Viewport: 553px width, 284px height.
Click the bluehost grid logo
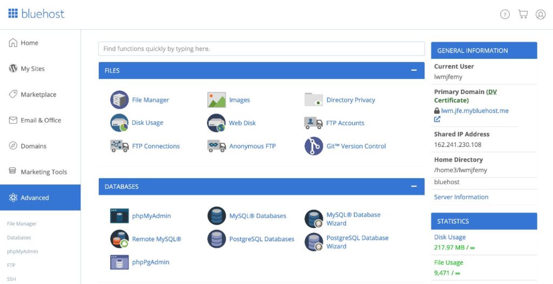pyautogui.click(x=13, y=13)
